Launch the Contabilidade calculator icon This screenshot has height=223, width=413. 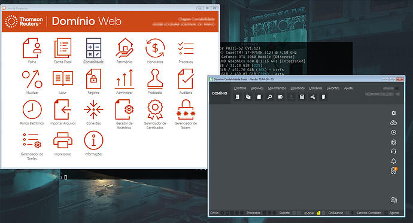[93, 48]
